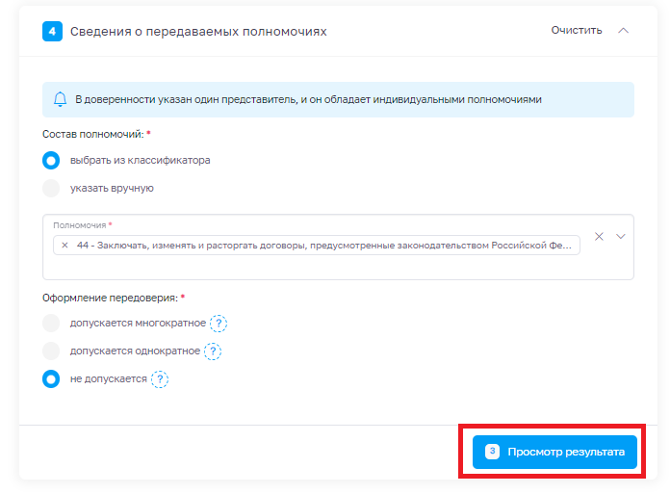Click the 'Состав полномочий:' label
The height and width of the screenshot is (494, 670).
[x=93, y=134]
